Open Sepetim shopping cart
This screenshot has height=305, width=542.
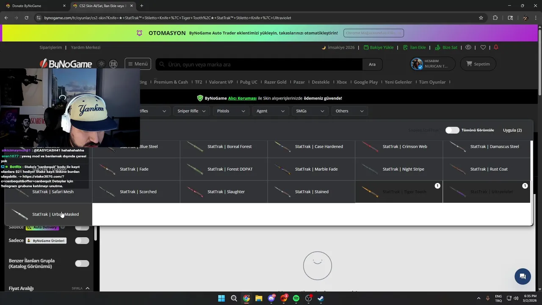[478, 64]
